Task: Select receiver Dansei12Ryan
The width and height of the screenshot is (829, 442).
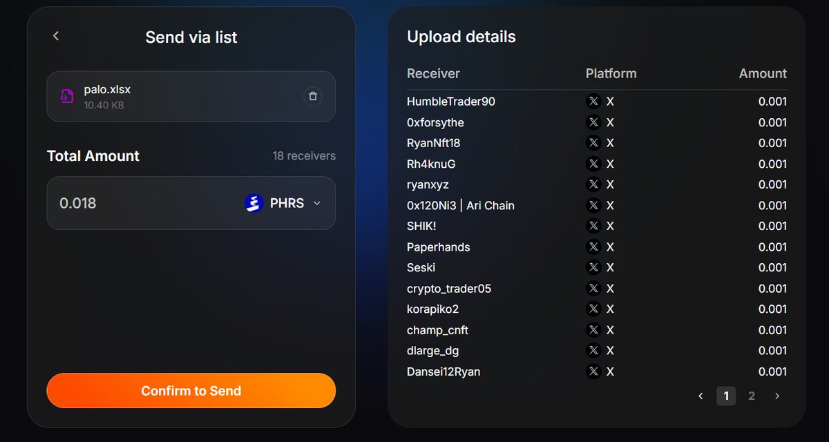Action: point(444,372)
